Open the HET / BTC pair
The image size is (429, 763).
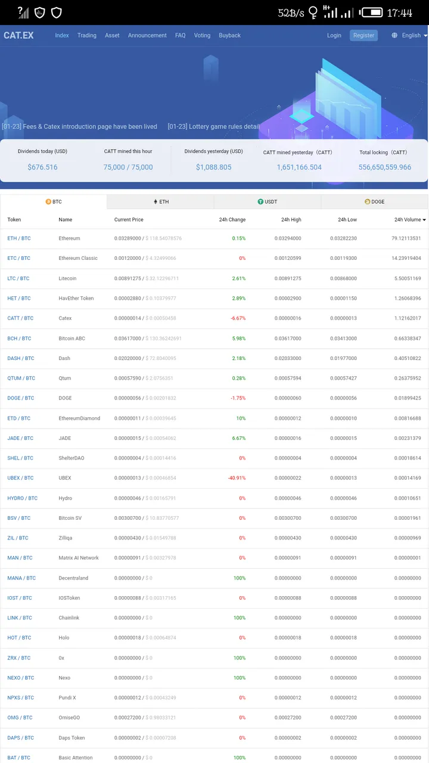pyautogui.click(x=19, y=298)
